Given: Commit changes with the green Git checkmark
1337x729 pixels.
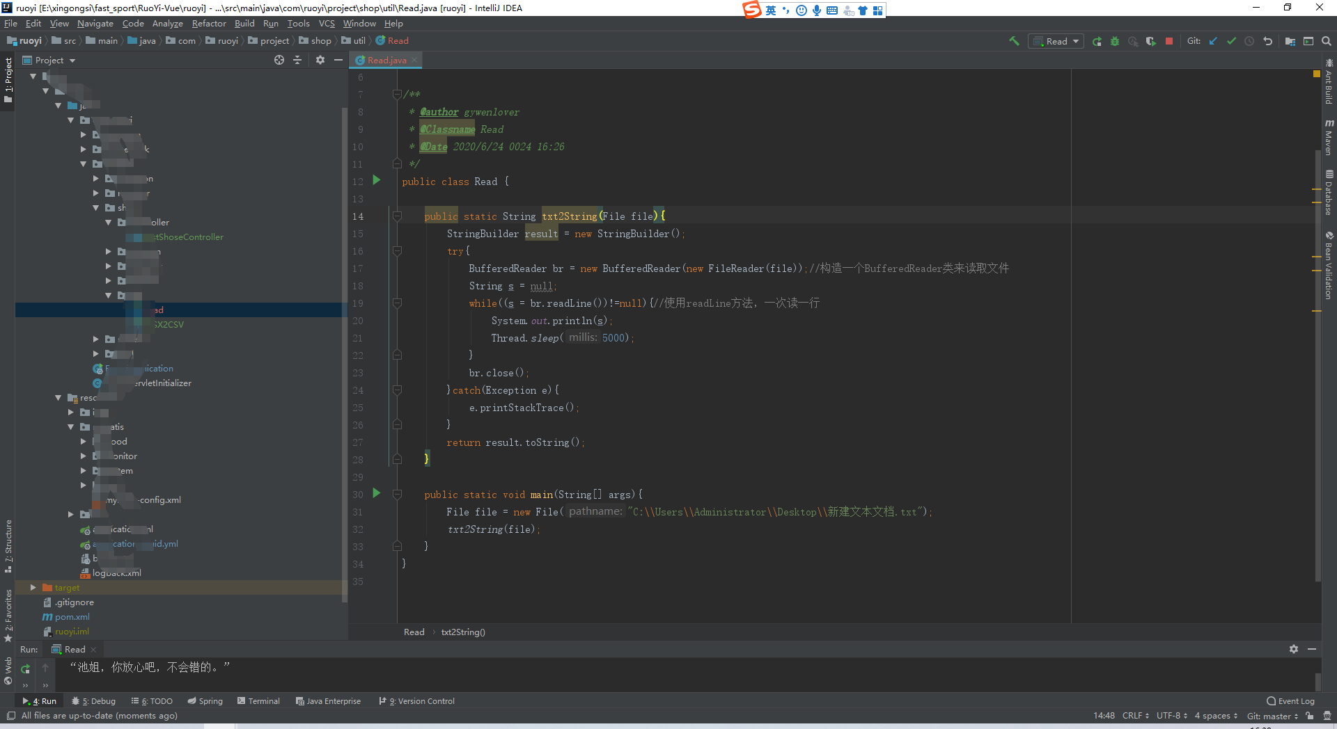Looking at the screenshot, I should point(1231,41).
